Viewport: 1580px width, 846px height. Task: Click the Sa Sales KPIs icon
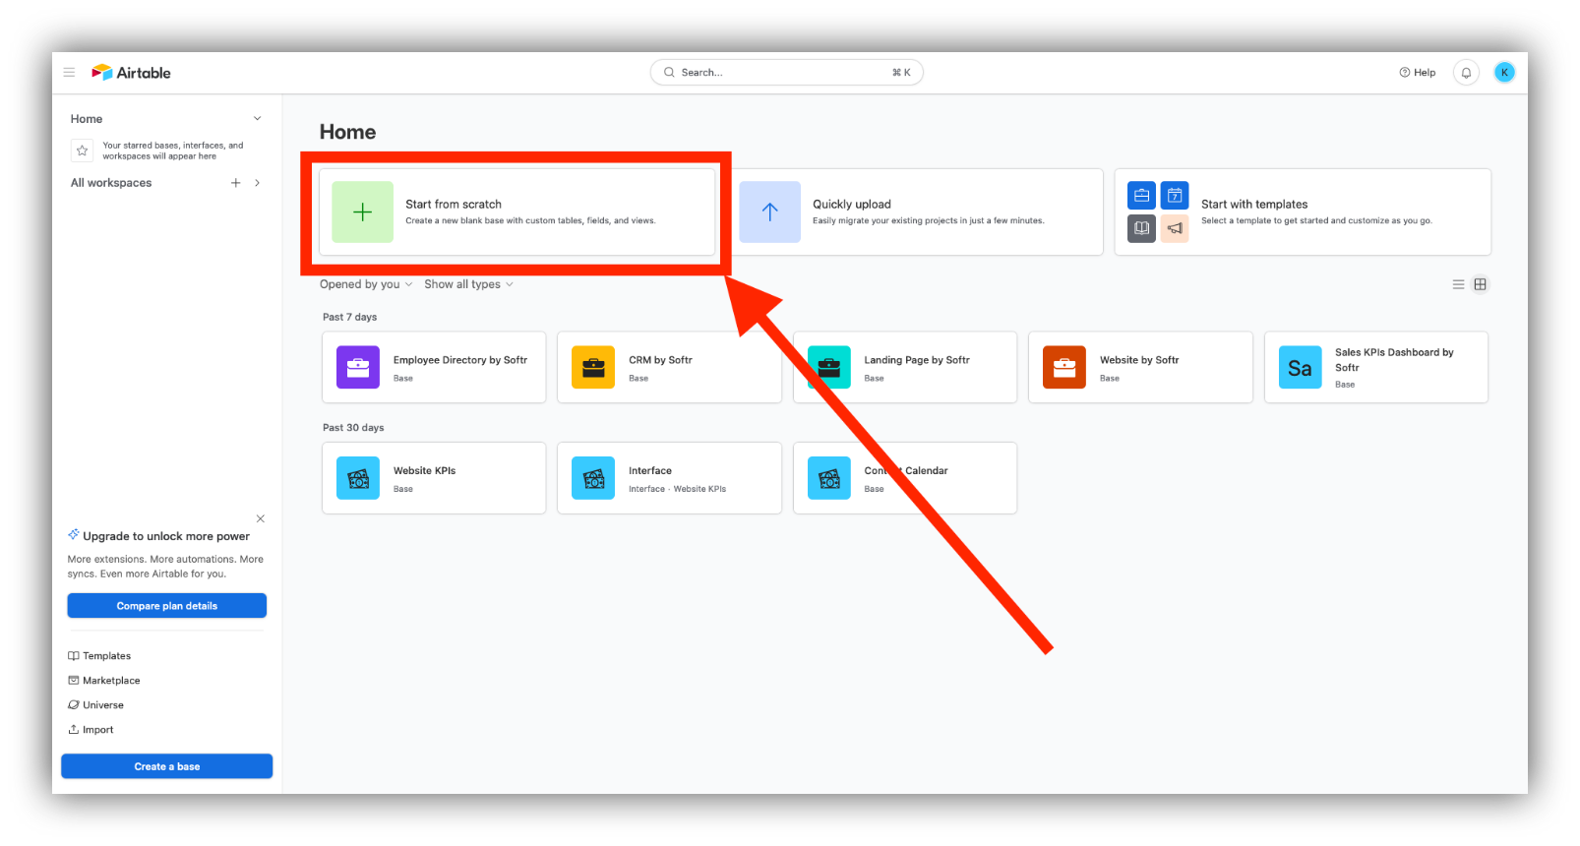[1300, 367]
